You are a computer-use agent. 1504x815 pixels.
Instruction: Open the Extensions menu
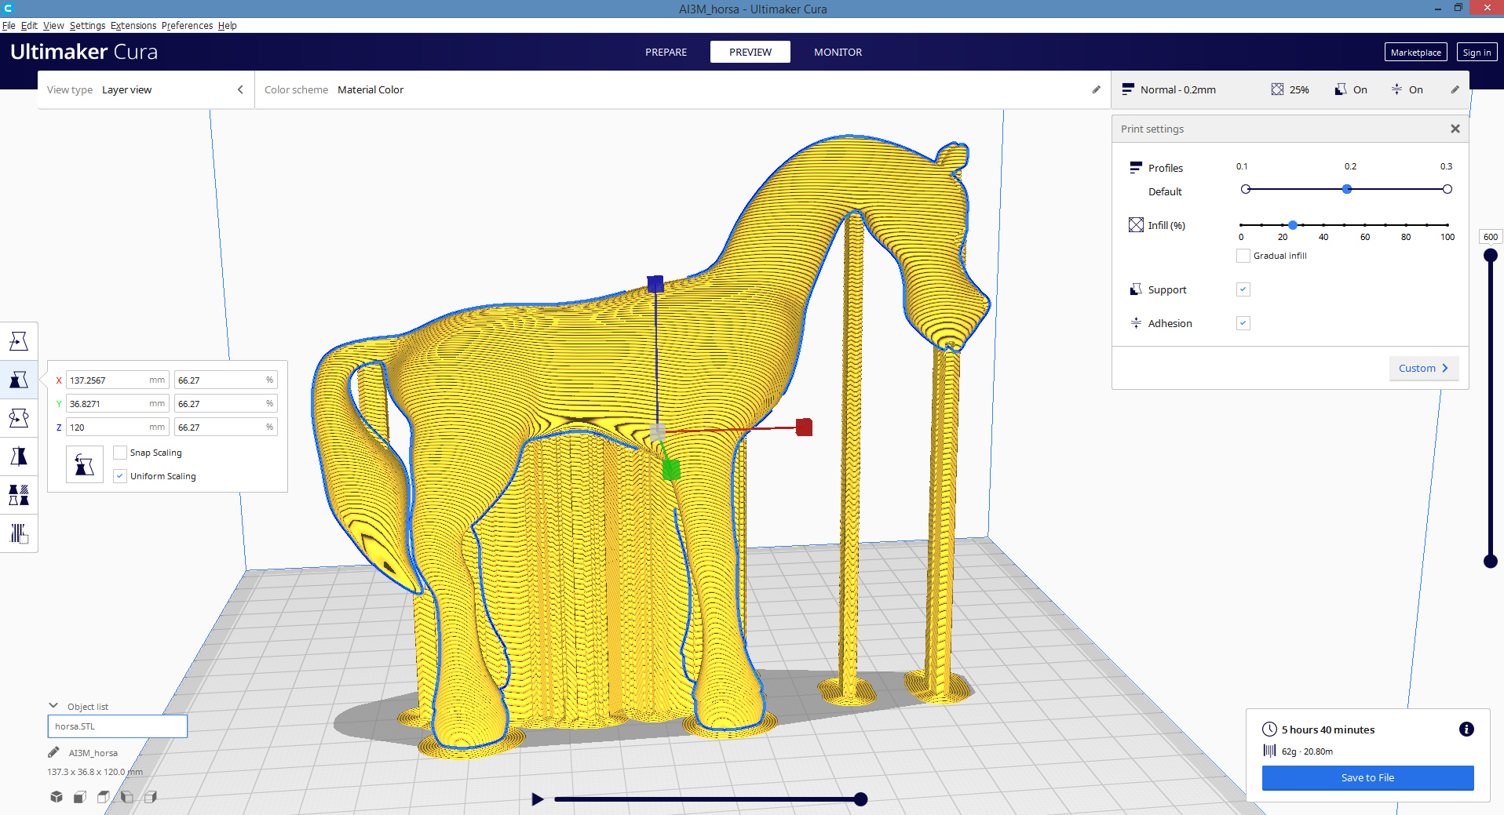pos(133,25)
